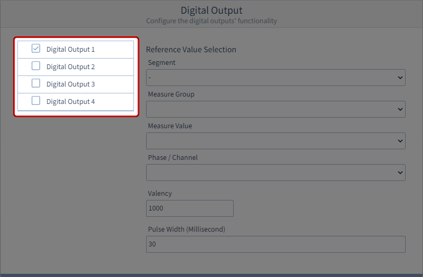423x277 pixels.
Task: Uncheck the Digital Output 1 checkbox
Action: (x=36, y=49)
